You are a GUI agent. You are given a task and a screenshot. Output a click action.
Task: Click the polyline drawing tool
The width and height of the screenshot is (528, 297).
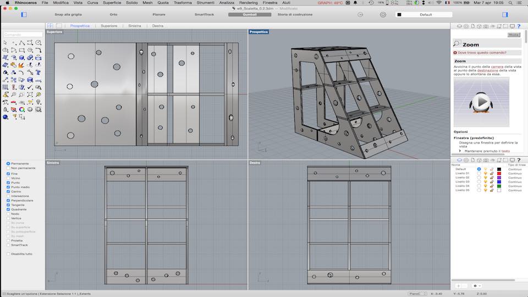coord(21,43)
